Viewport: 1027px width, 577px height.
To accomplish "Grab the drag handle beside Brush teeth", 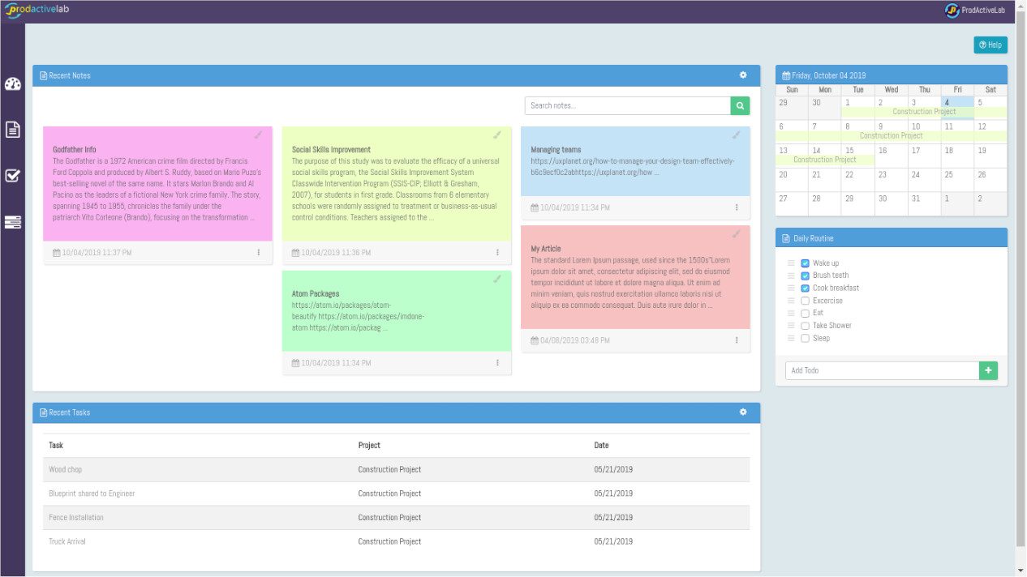I will coord(791,276).
